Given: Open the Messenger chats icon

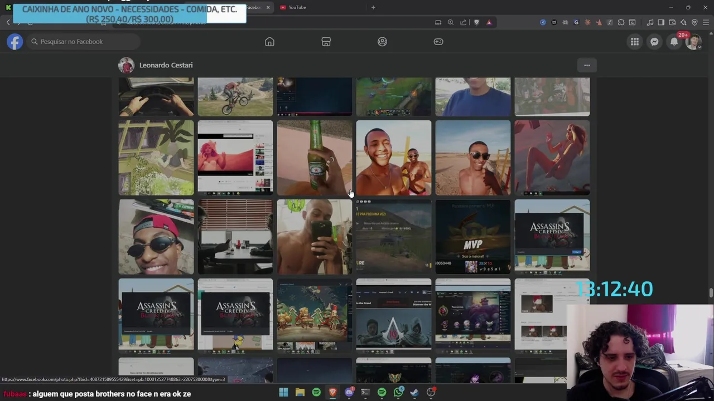Looking at the screenshot, I should (654, 42).
